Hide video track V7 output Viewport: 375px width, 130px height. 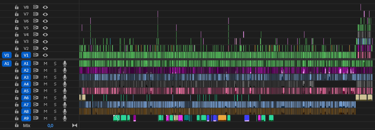pos(45,14)
